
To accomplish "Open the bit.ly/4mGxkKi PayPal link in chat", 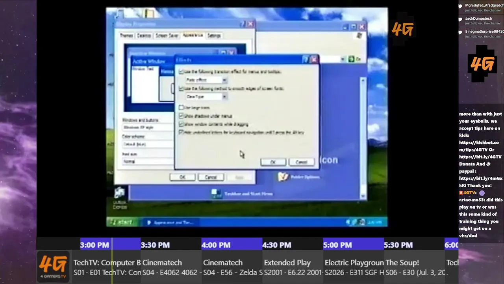I will click(481, 182).
